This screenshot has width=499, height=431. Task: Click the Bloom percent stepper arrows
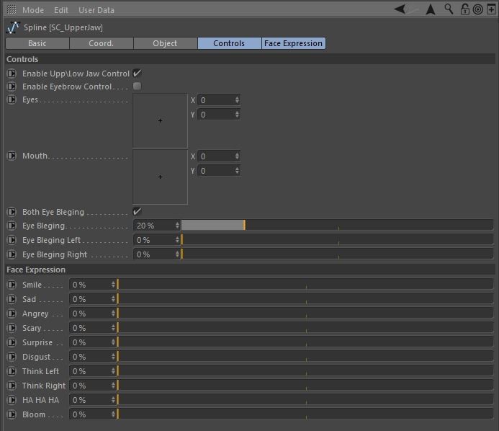(x=113, y=414)
